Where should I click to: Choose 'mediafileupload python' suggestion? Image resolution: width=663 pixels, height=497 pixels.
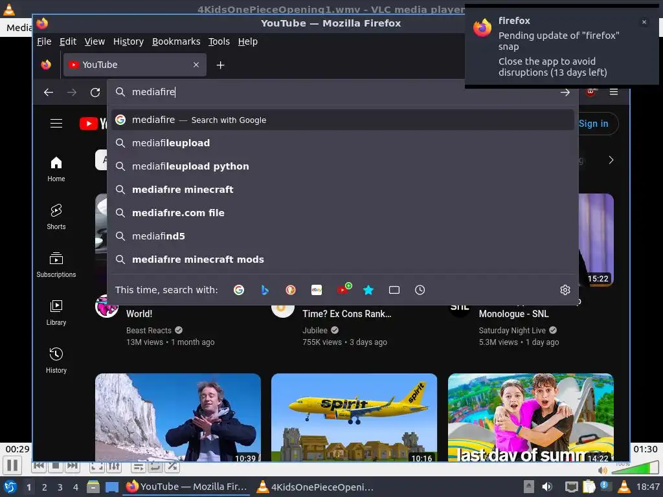click(x=343, y=166)
